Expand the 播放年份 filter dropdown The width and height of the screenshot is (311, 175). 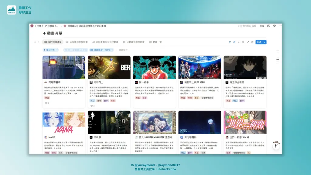click(x=50, y=50)
